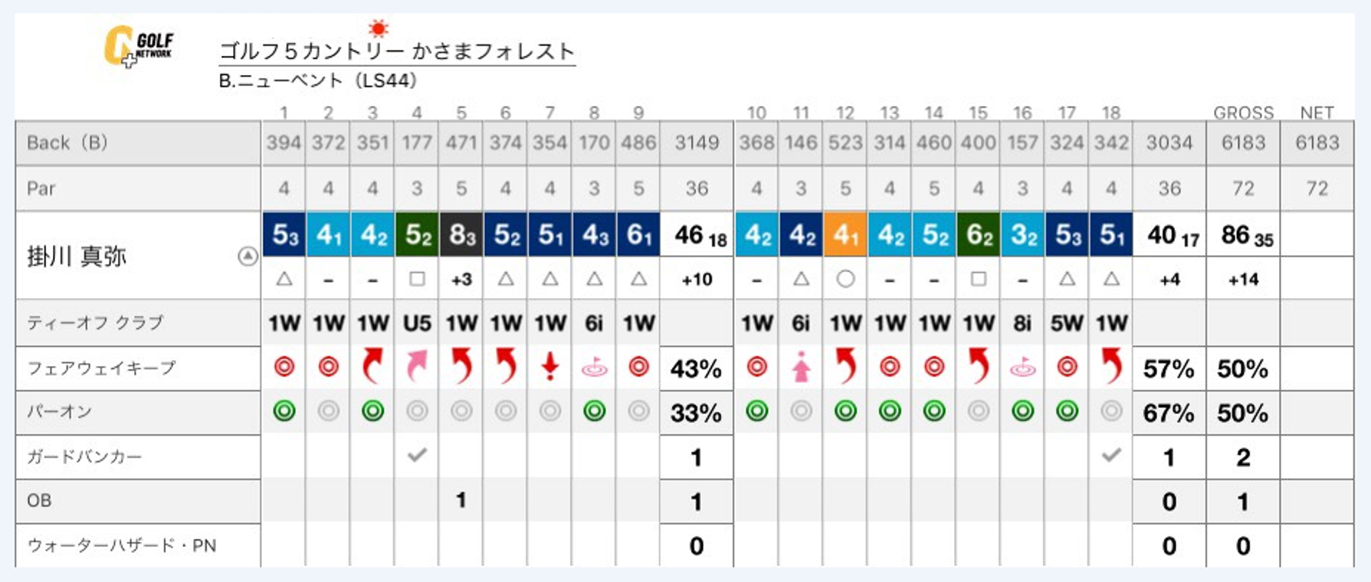This screenshot has height=582, width=1371.
Task: Select hole 1 fairway keep target icon
Action: pos(284,367)
